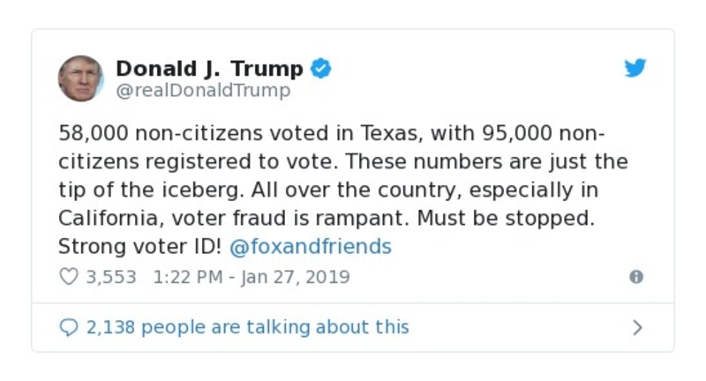Click the Twitter bird logo

pos(635,69)
